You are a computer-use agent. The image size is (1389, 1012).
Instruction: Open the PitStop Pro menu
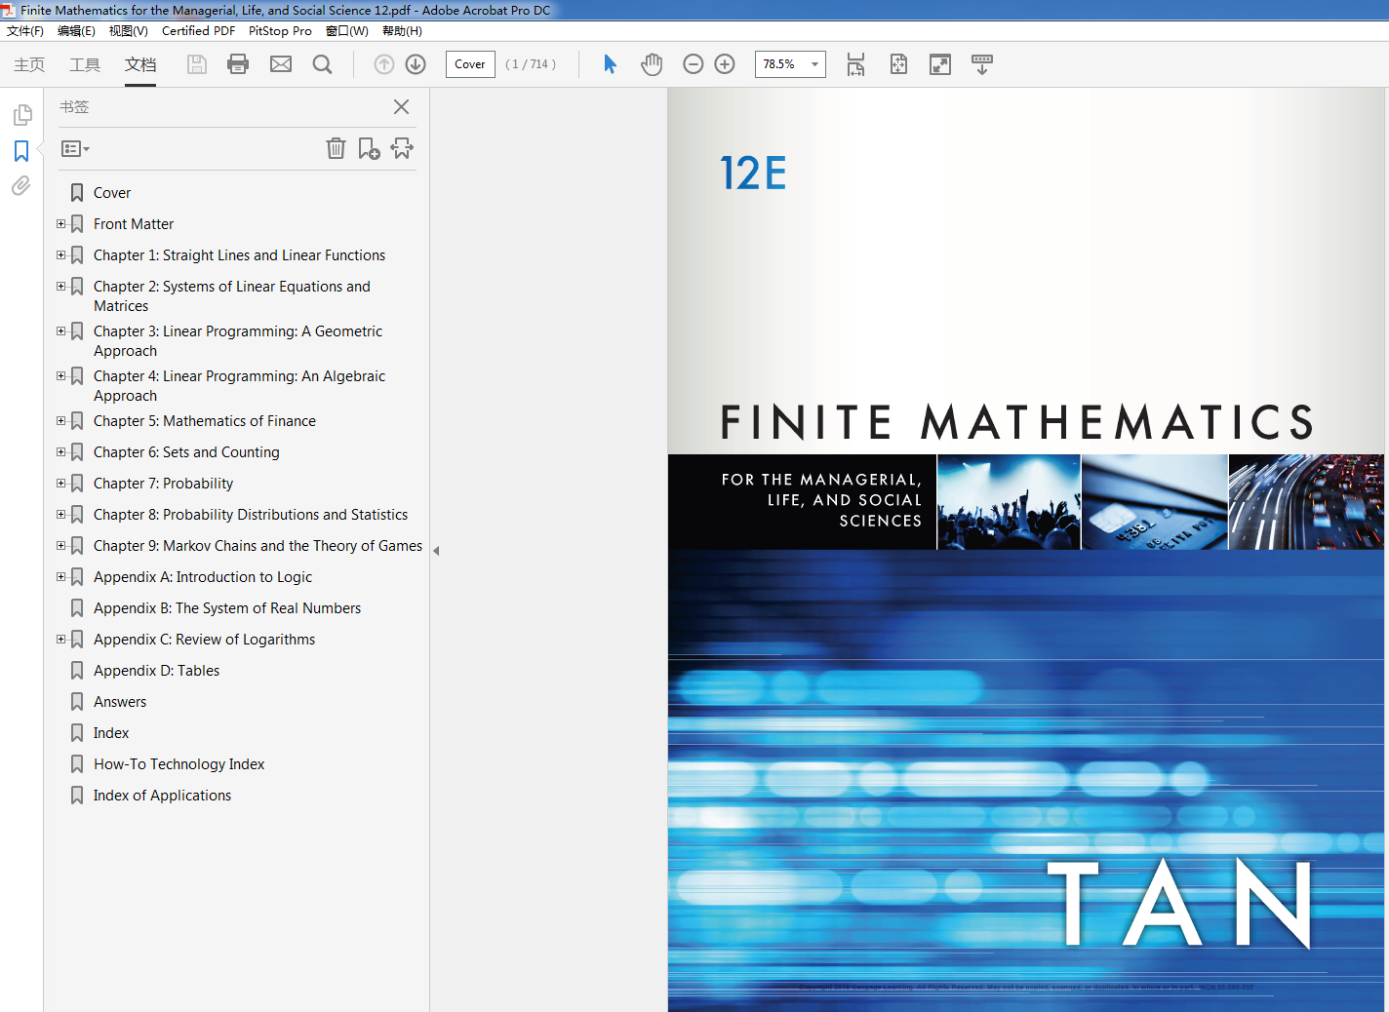[280, 31]
